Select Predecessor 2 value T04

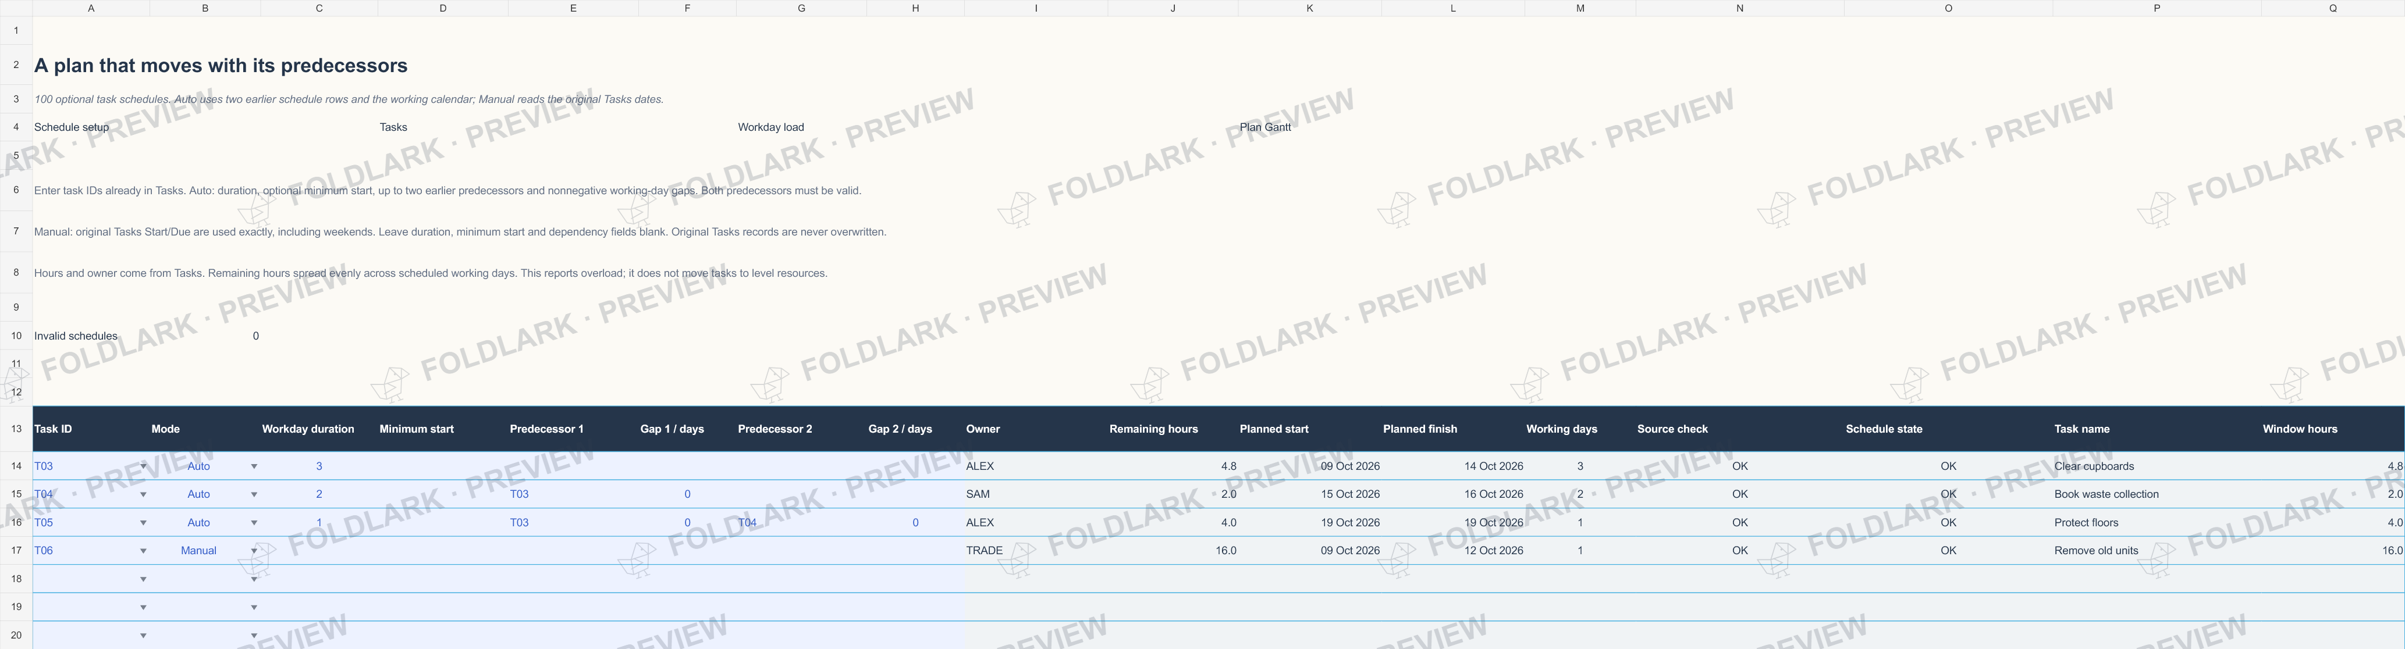[801, 523]
